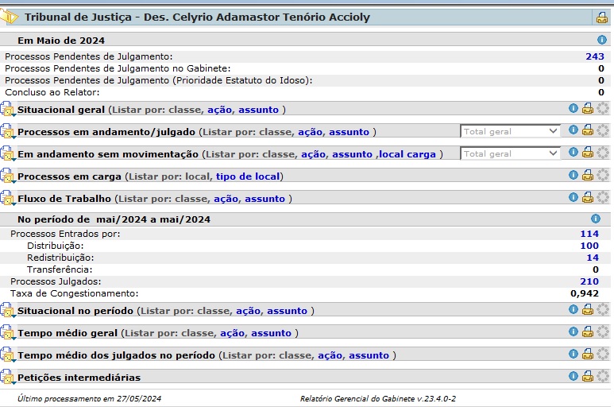Click the 210 Processos Julgados value
The height and width of the screenshot is (407, 614).
pos(589,281)
